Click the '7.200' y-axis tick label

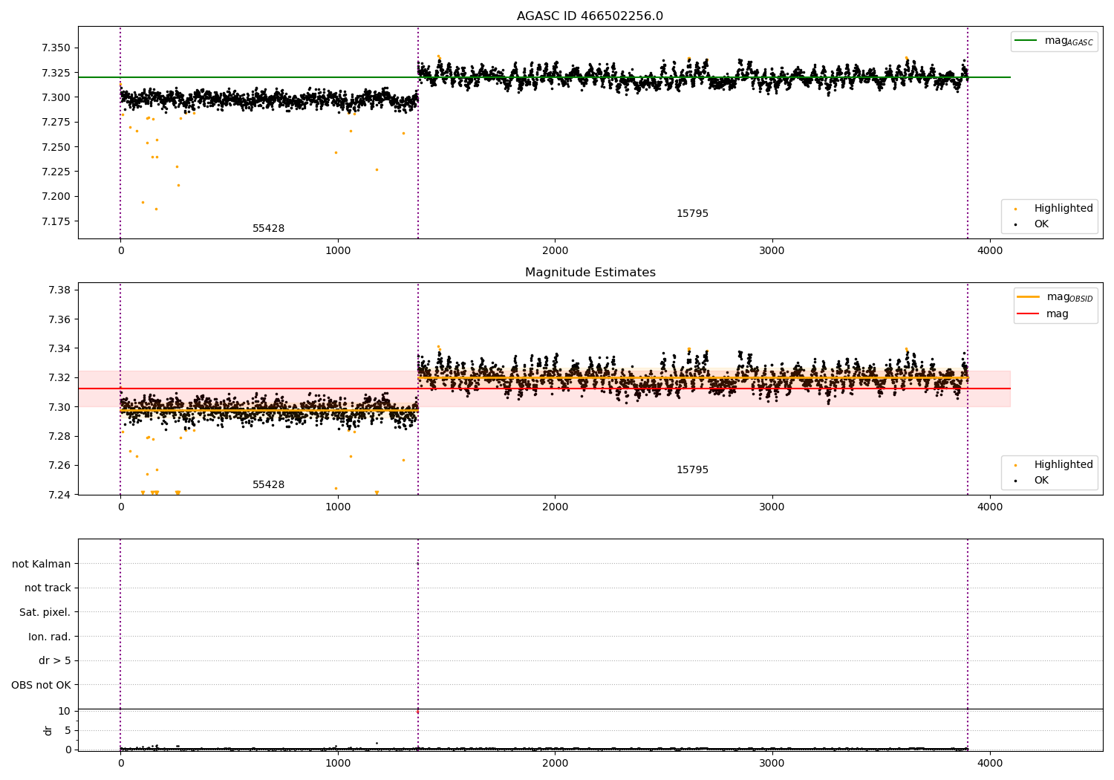56,197
